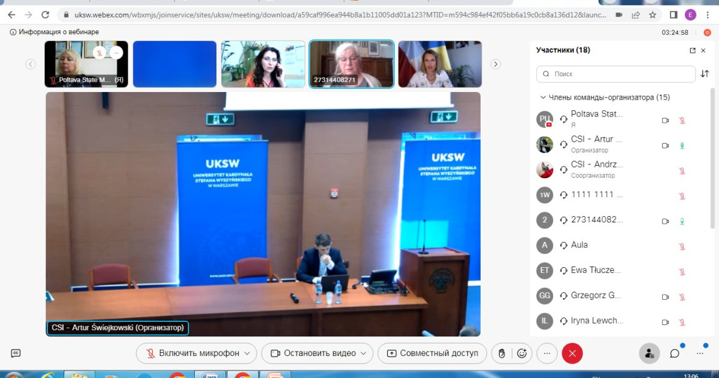
Task: Open the reactions emoji button
Action: click(522, 353)
